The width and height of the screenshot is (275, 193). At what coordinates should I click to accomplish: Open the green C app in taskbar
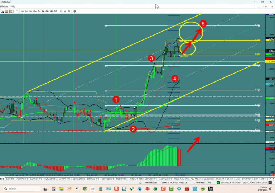coord(171,189)
